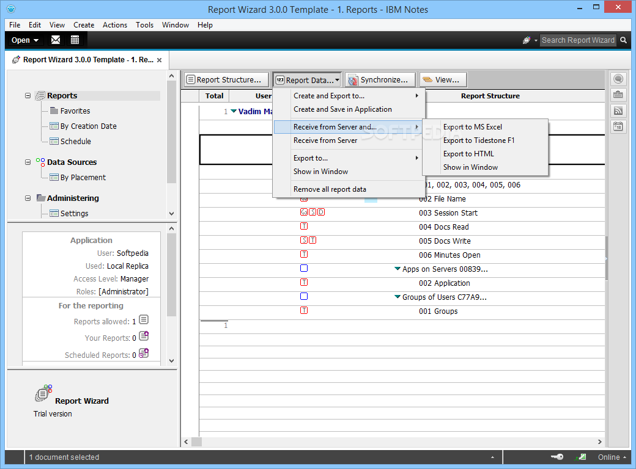Click the View... button
The image size is (636, 469).
pyautogui.click(x=443, y=80)
